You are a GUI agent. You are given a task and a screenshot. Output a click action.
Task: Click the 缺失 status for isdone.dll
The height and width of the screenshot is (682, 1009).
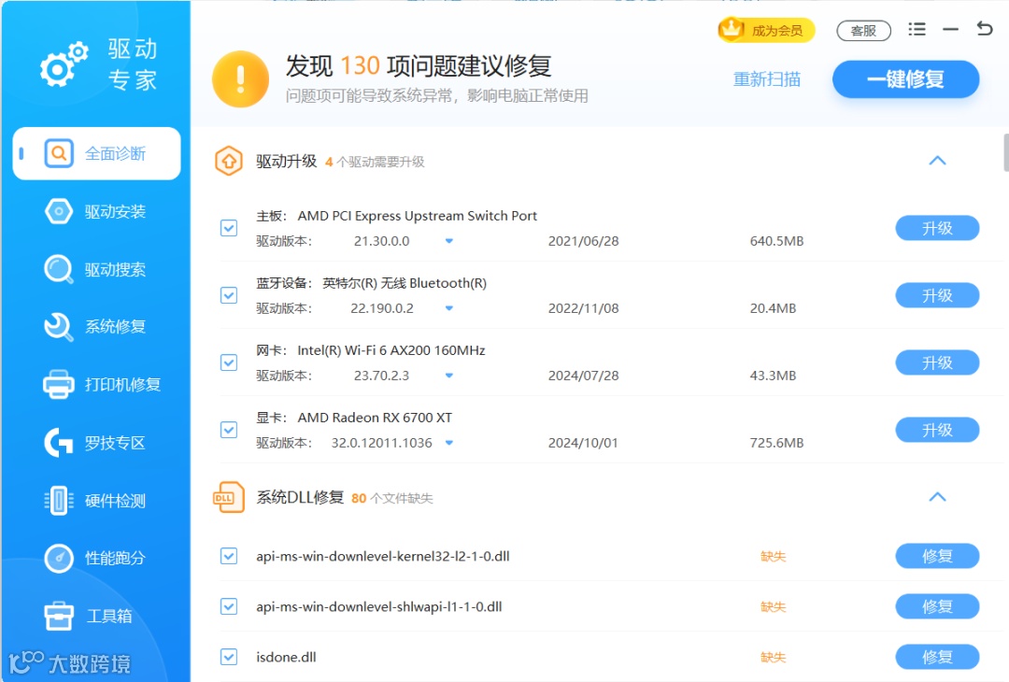point(773,657)
